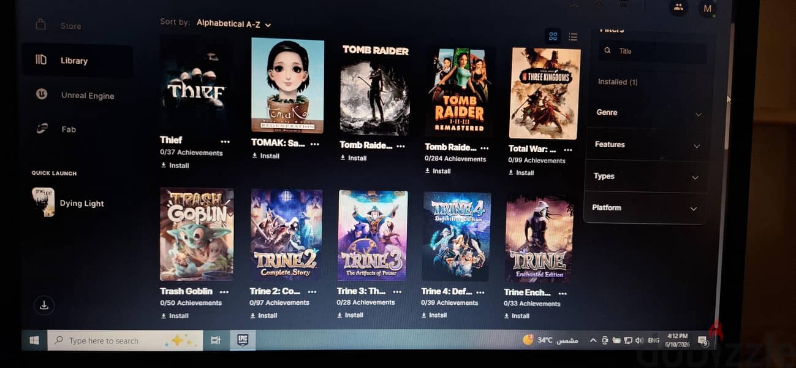Screen dimensions: 796x368
Task: Show hidden system tray icons
Action: tap(593, 340)
